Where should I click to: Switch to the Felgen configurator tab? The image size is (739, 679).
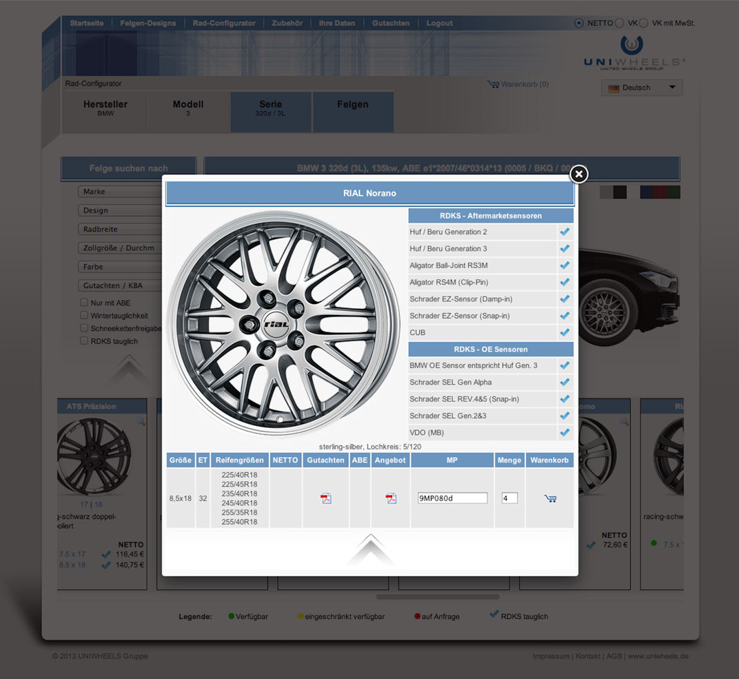coord(353,112)
